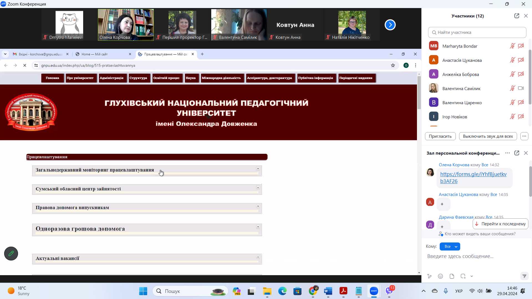Image resolution: width=532 pixels, height=299 pixels.
Task: Show next video thumbnails with blue arrow
Action: tap(390, 25)
